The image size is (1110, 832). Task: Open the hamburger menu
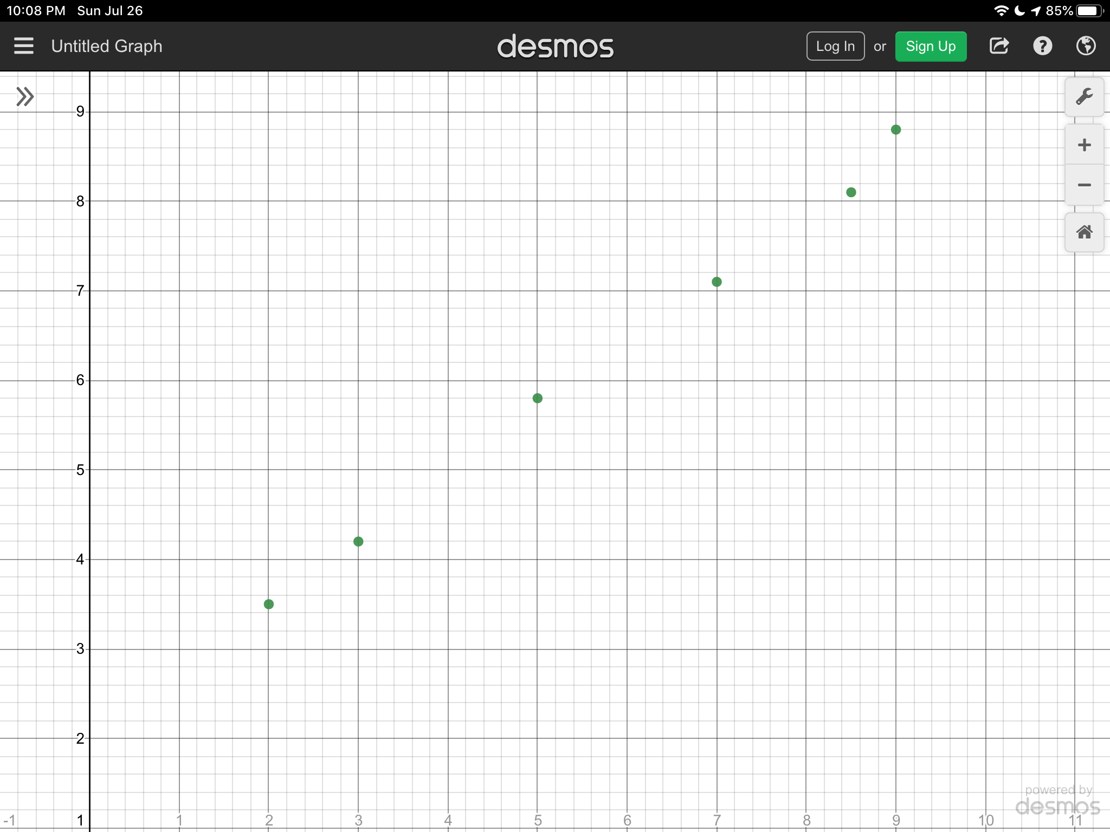point(24,46)
